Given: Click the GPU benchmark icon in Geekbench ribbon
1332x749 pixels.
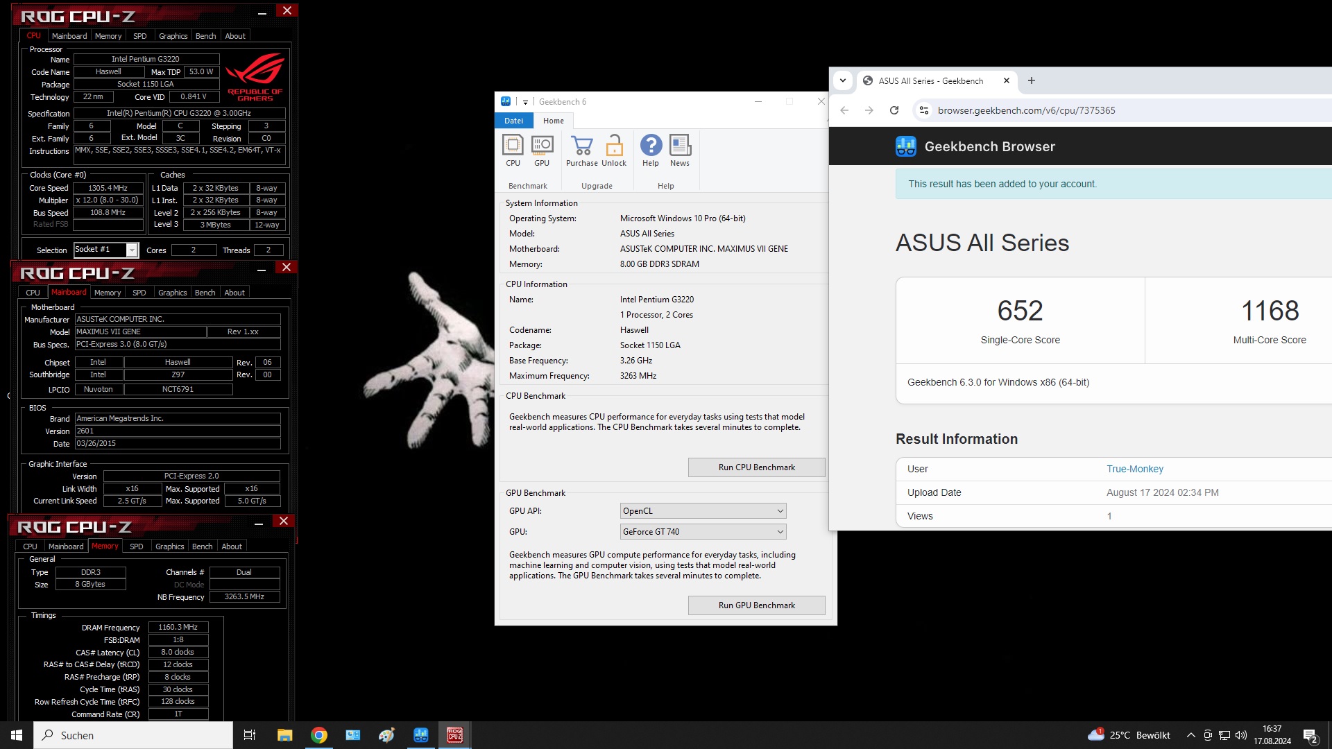Looking at the screenshot, I should pyautogui.click(x=542, y=150).
